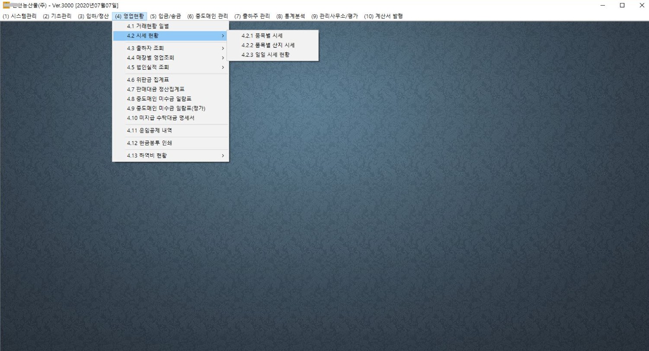Image resolution: width=649 pixels, height=351 pixels.
Task: Choose 4.10 미지급 수탁대금 명세서
Action: (160, 118)
